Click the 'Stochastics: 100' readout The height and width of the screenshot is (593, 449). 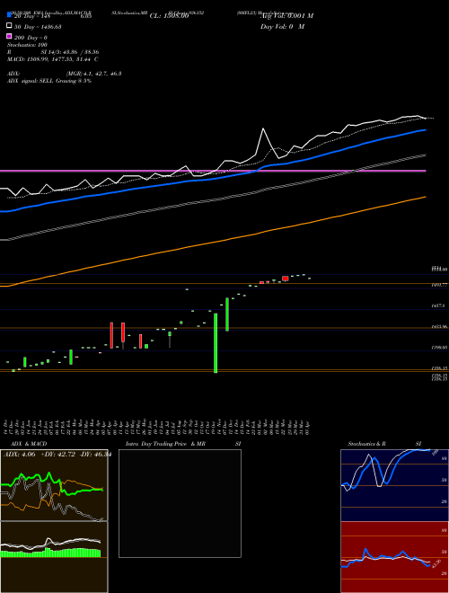tap(27, 45)
